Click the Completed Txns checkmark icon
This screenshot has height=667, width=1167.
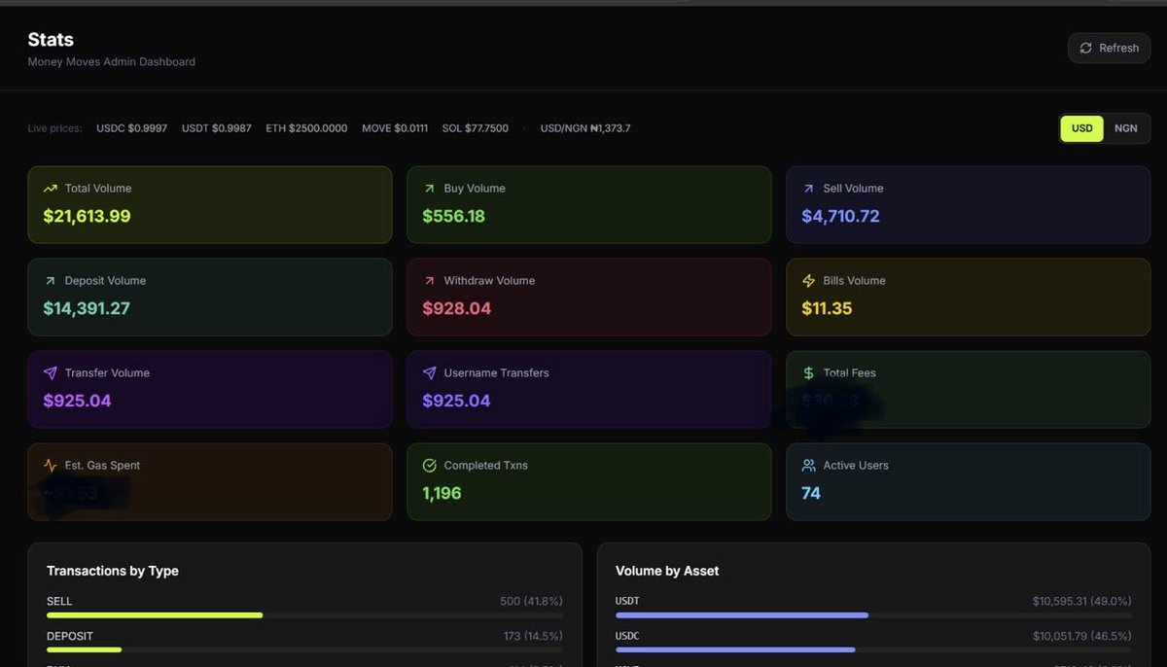[429, 466]
